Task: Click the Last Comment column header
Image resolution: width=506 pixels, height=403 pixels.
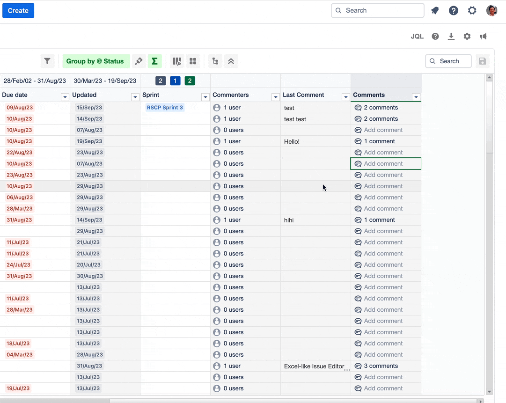Action: [303, 95]
